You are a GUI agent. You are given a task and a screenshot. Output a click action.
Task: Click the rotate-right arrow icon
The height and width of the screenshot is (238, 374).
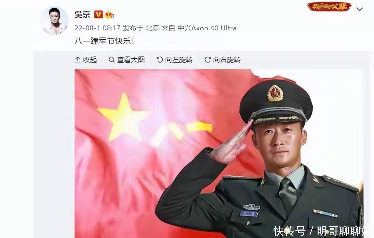(x=207, y=59)
